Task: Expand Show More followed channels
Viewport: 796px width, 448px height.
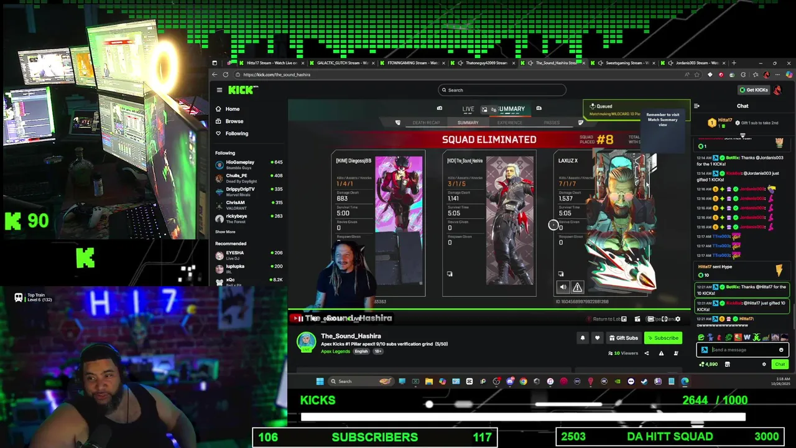Action: pyautogui.click(x=225, y=232)
